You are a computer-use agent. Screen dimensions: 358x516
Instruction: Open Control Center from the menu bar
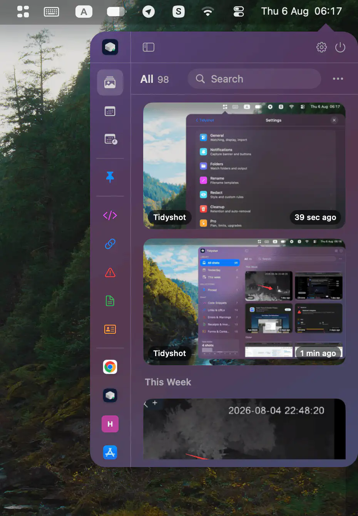[239, 12]
